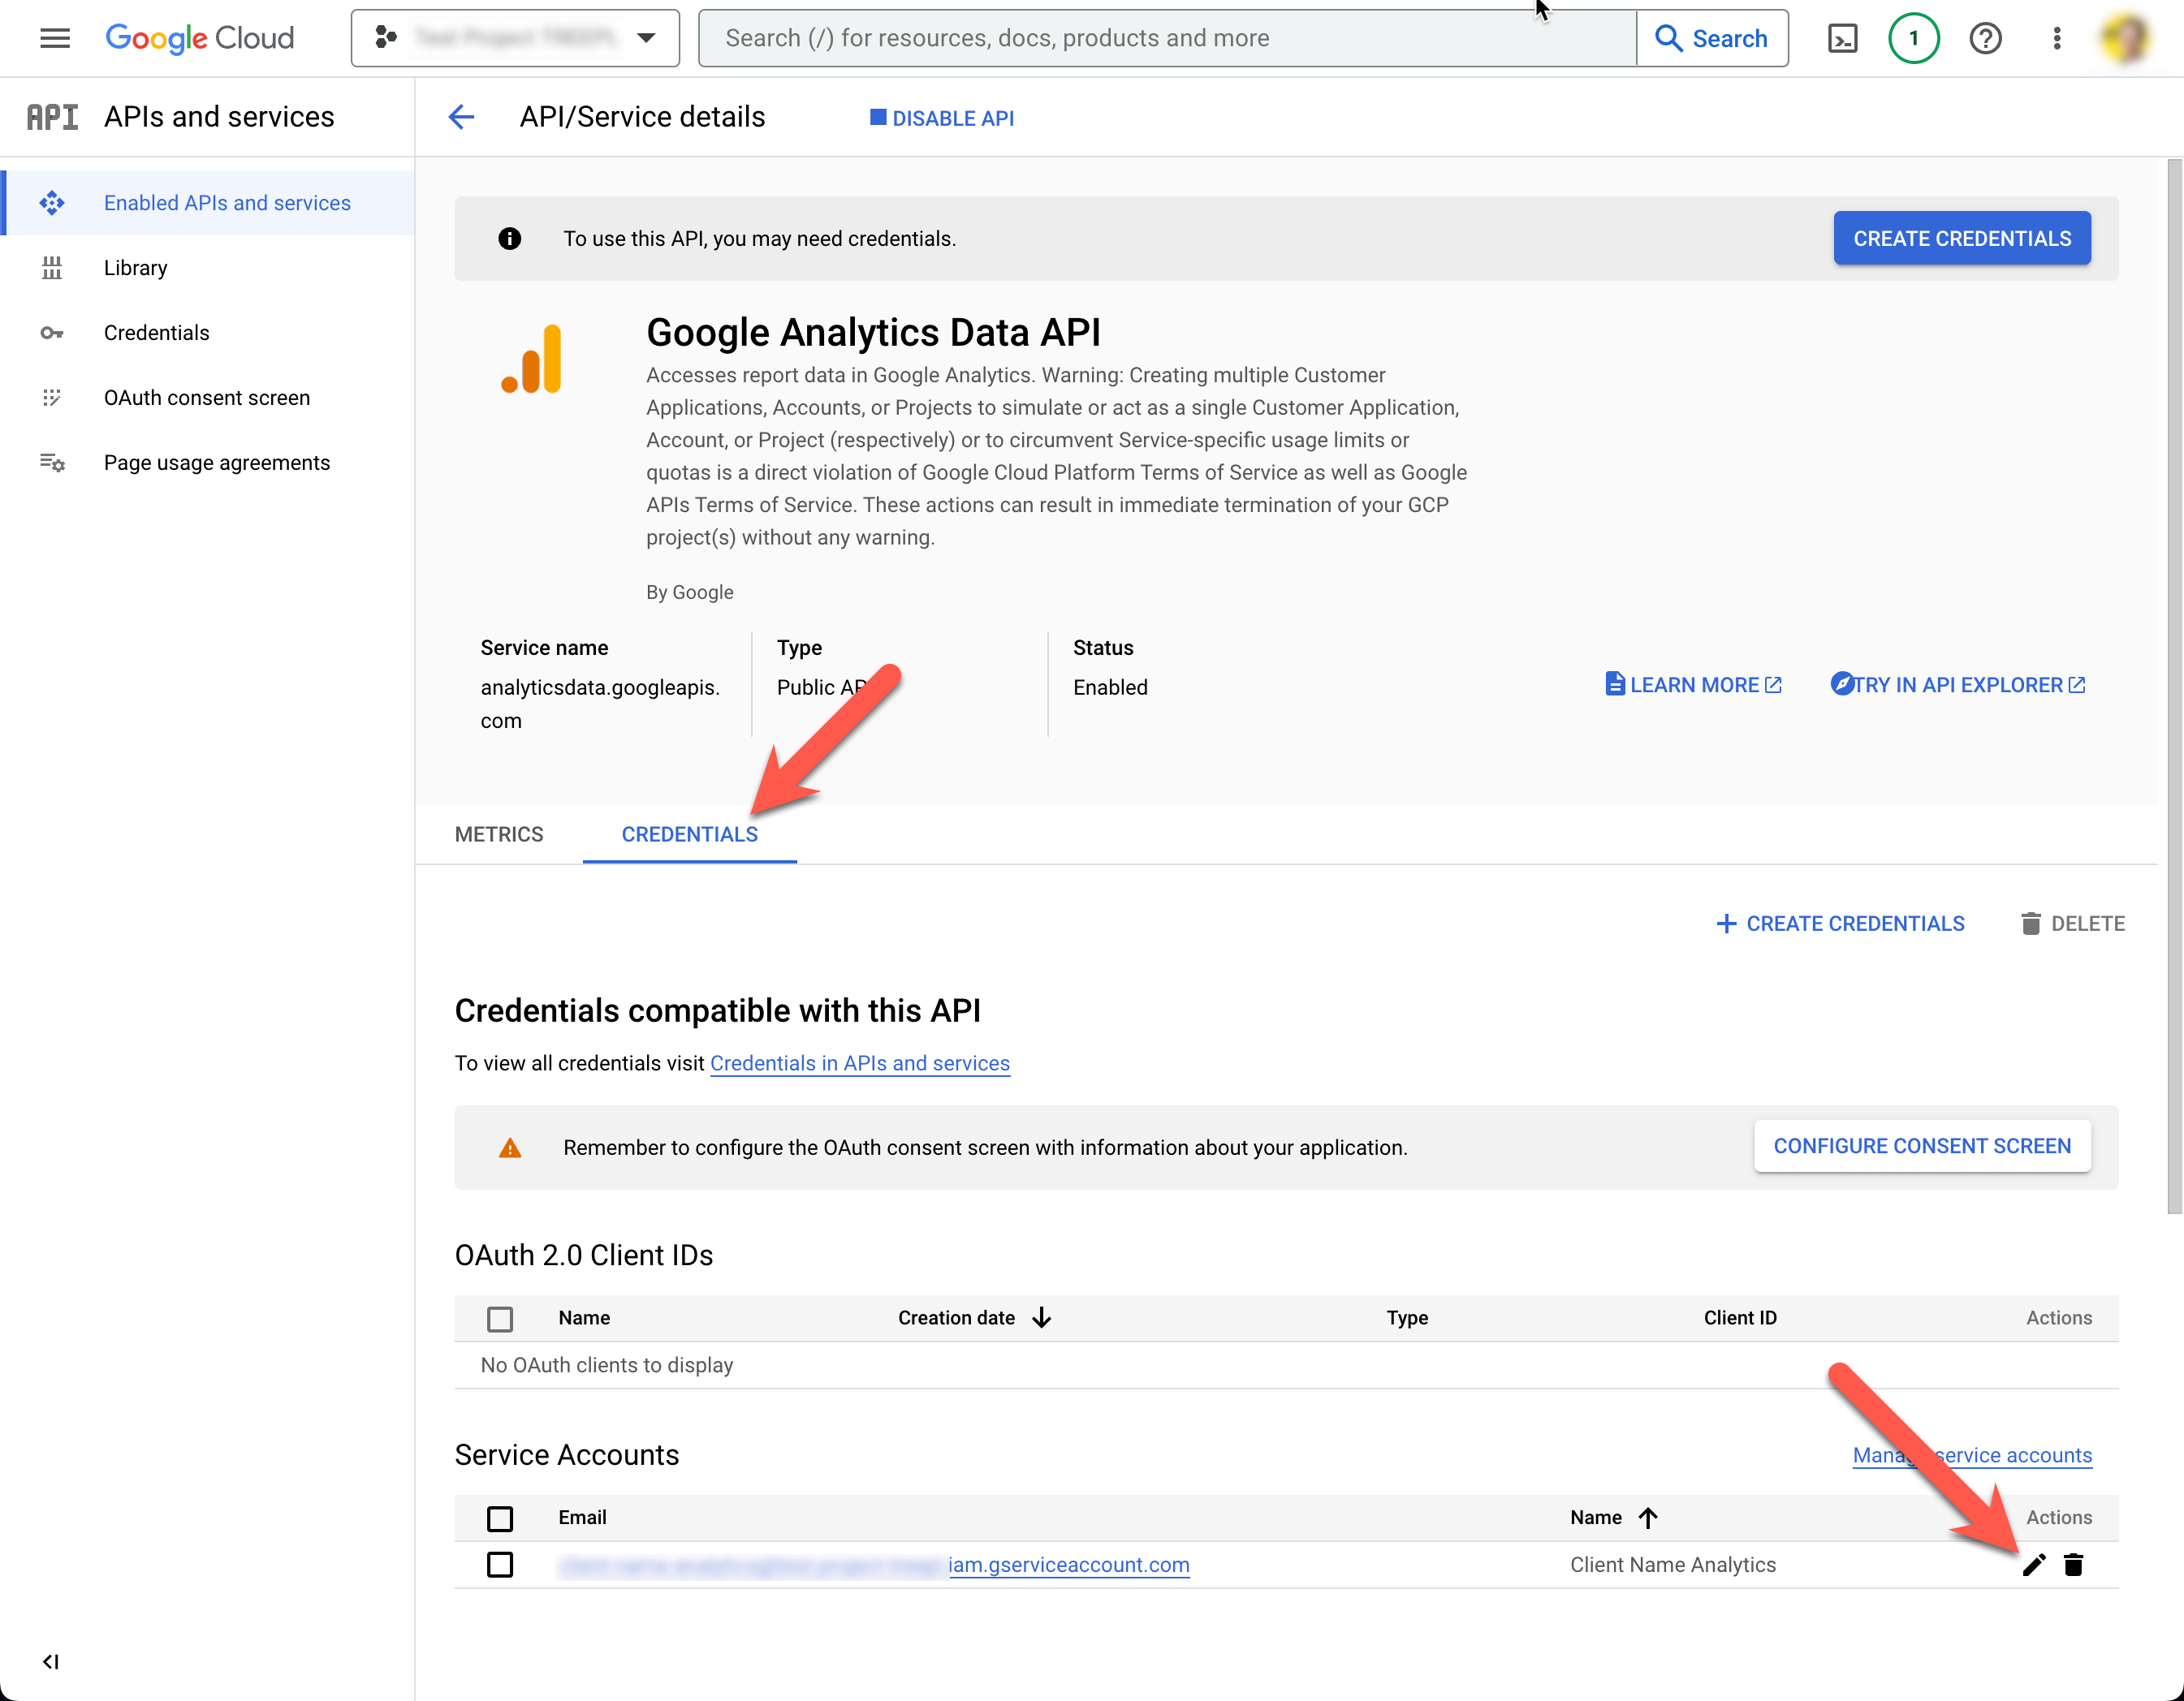Click the Client ID column header

(1740, 1318)
